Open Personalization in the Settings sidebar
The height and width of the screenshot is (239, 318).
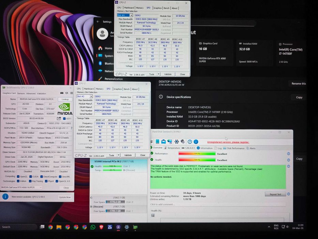(110, 79)
